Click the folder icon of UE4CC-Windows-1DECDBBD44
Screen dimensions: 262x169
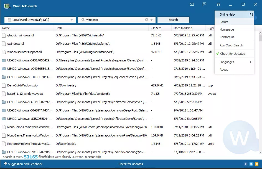4,119
